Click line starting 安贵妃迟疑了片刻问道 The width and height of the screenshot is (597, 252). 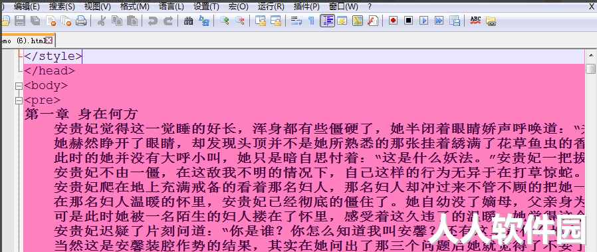click(x=319, y=231)
